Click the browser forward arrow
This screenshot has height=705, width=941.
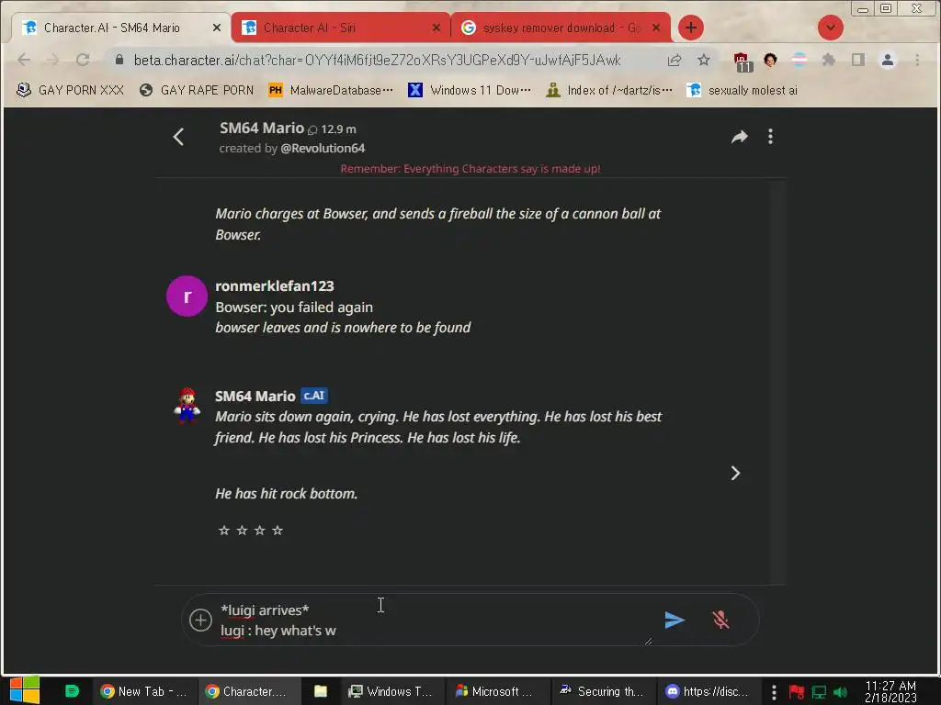click(x=52, y=60)
